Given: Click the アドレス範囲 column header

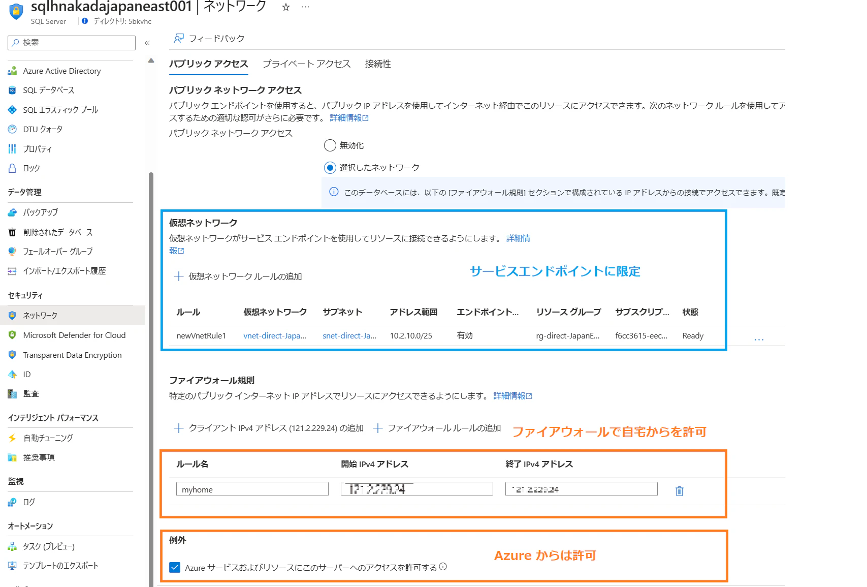Looking at the screenshot, I should (x=413, y=312).
